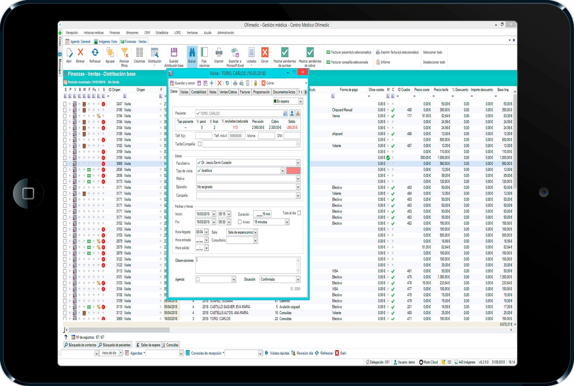Open the Estadística menu
The height and width of the screenshot is (386, 574).
[162, 33]
